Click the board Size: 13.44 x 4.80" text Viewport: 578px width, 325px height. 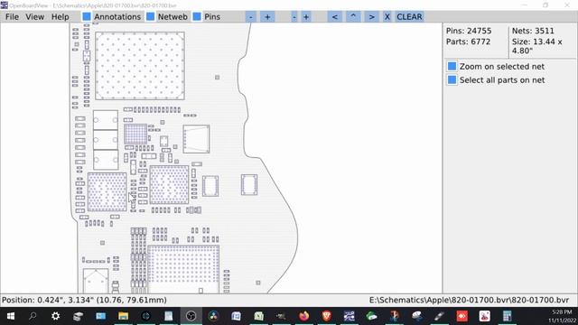pos(536,46)
